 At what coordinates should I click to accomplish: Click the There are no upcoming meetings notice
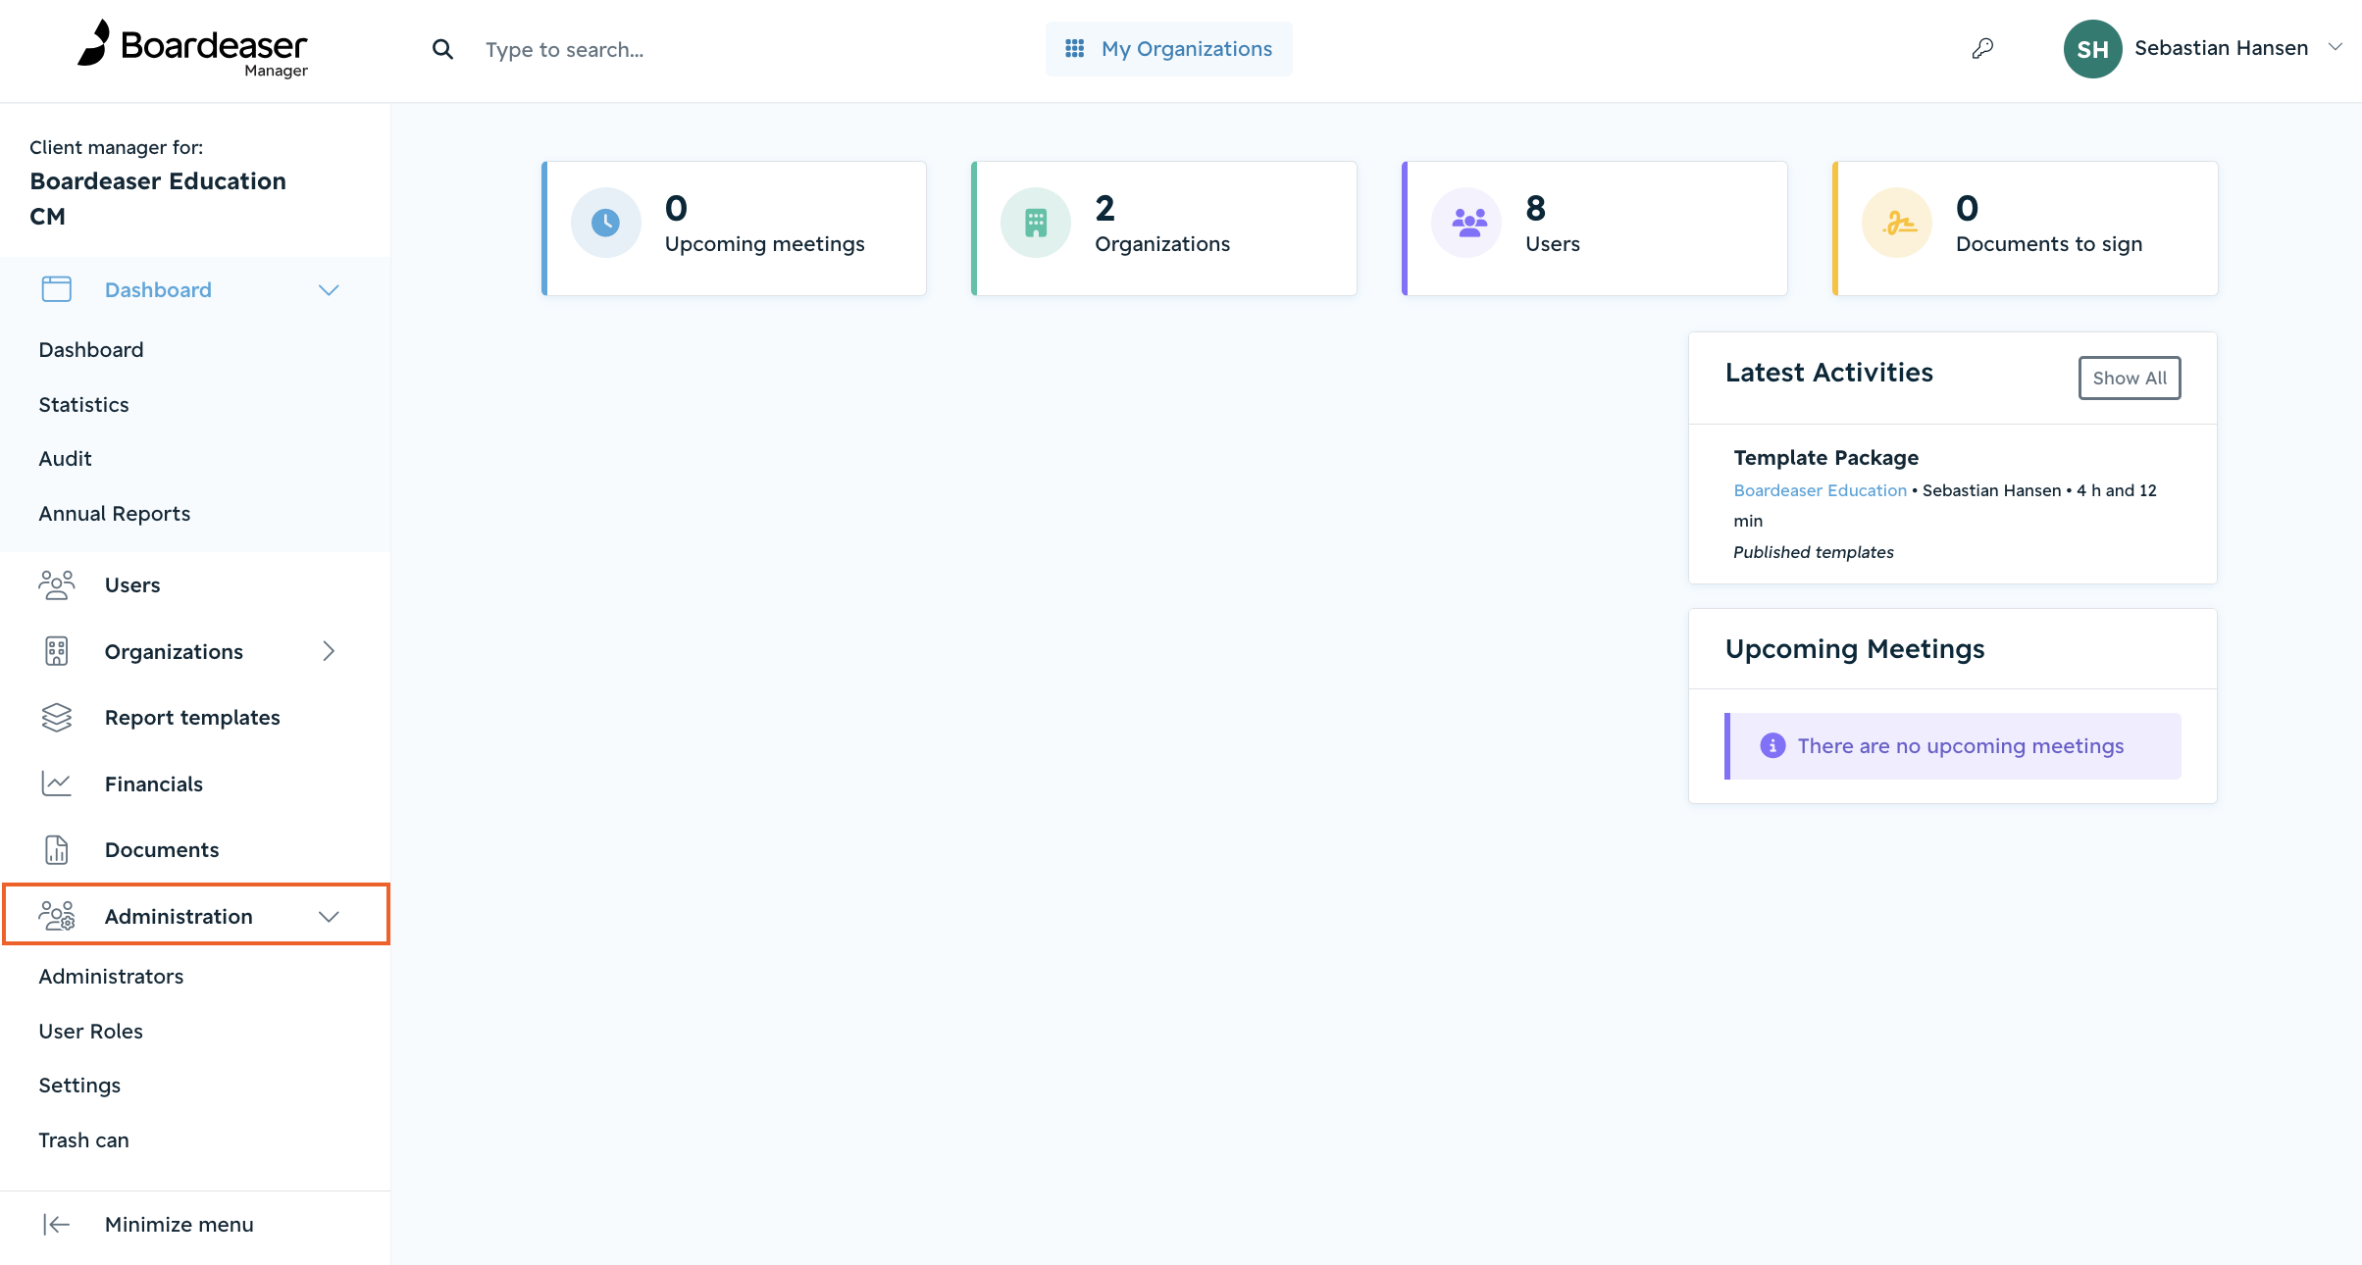(1952, 746)
